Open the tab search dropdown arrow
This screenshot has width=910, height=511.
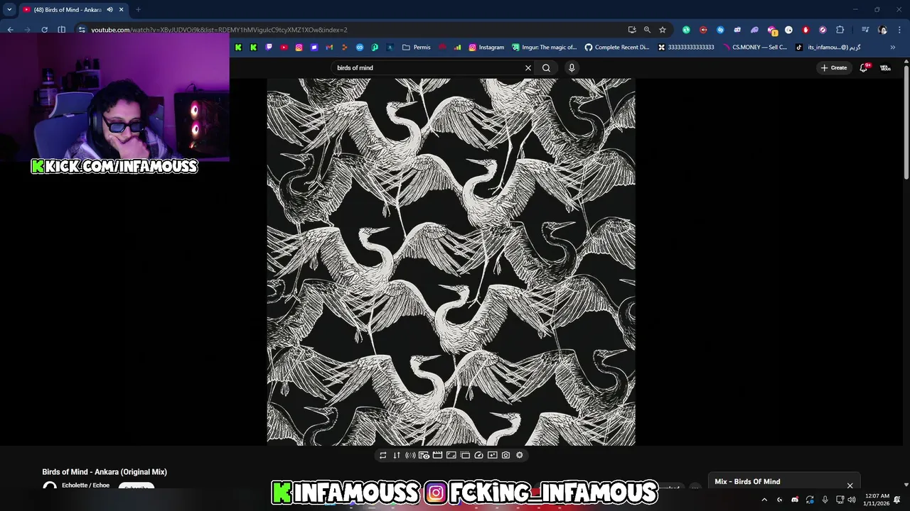(9, 10)
